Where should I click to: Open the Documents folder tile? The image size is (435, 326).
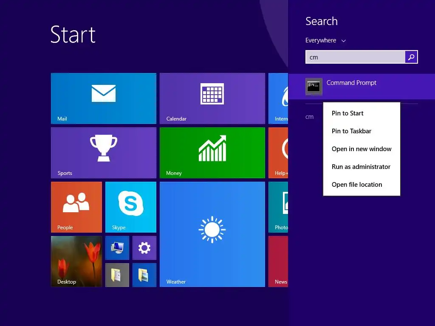(x=117, y=275)
